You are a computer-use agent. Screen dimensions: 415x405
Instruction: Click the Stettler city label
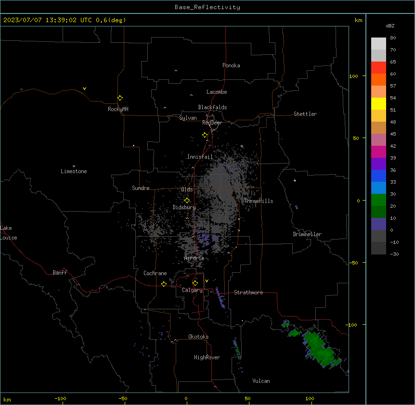click(305, 114)
